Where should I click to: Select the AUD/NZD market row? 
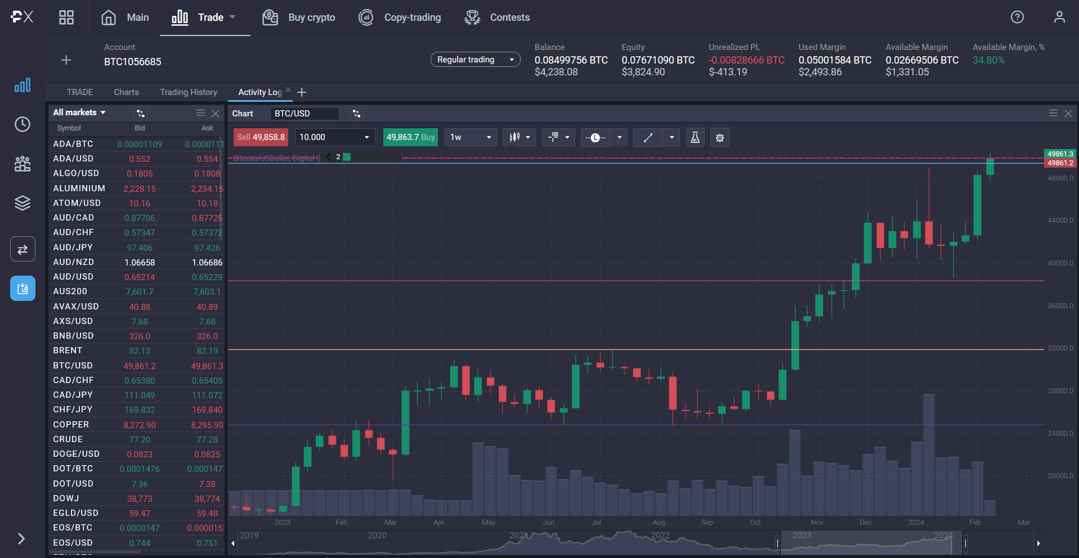(x=137, y=262)
